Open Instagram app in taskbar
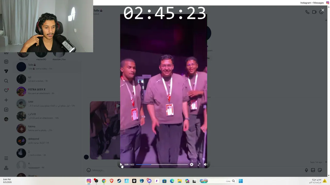Image resolution: width=330 pixels, height=185 pixels. click(x=89, y=181)
